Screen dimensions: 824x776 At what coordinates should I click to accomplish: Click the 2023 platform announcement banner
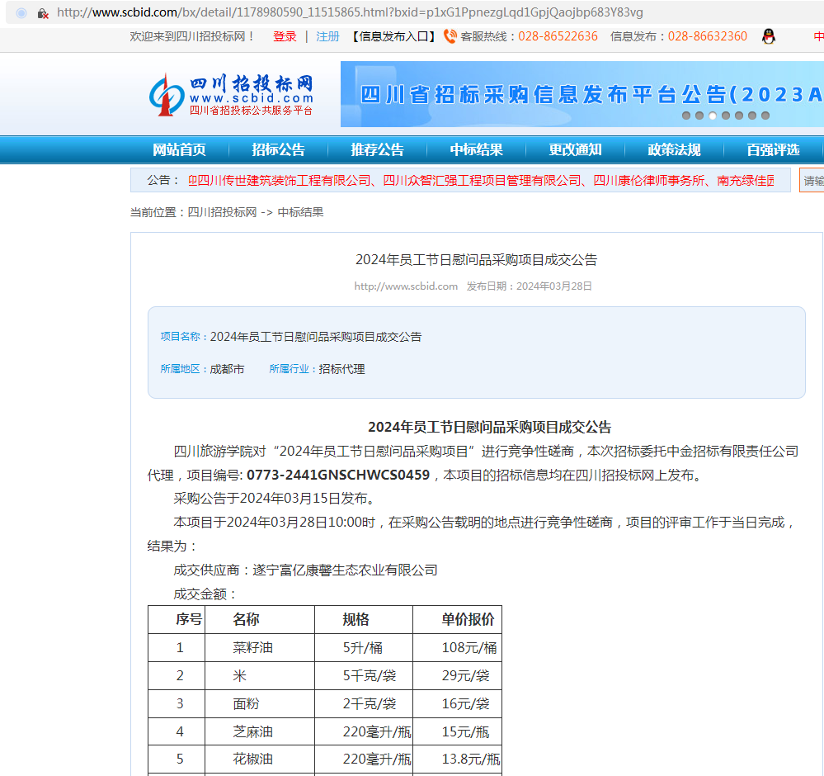[582, 94]
